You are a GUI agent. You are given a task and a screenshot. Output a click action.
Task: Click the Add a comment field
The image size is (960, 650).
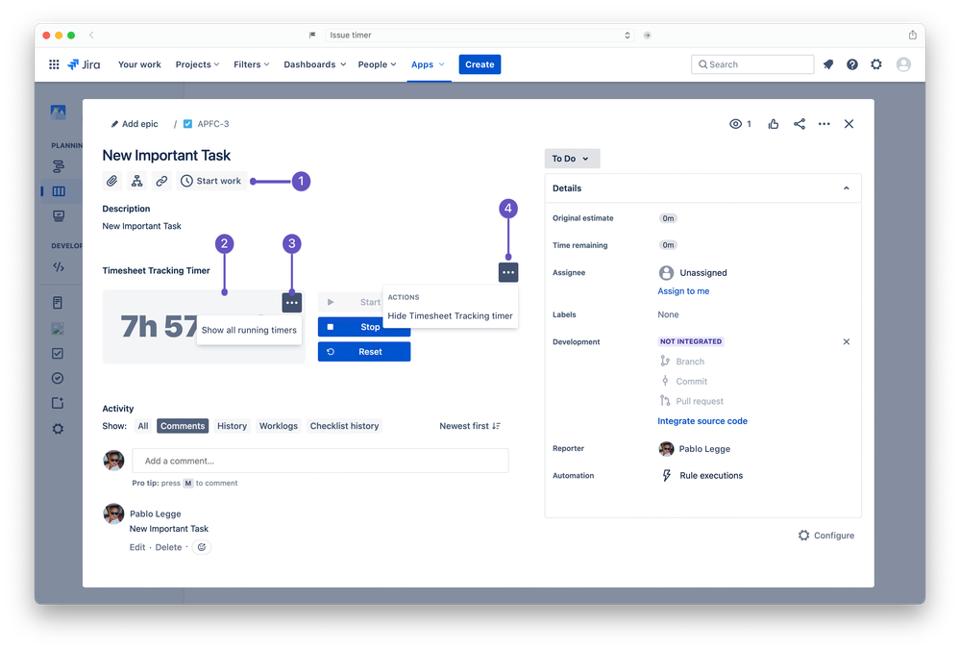click(x=320, y=461)
